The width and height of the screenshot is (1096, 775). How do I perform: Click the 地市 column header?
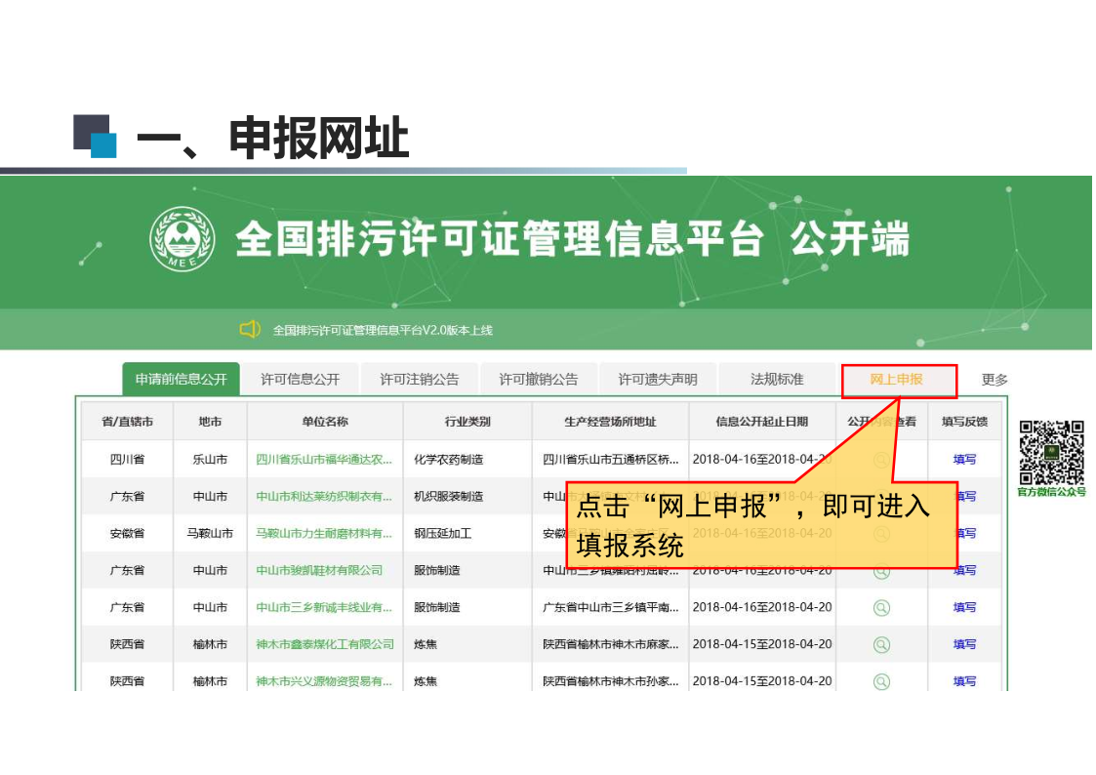coord(210,422)
